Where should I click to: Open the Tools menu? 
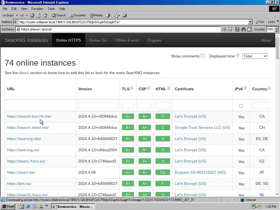click(51, 9)
